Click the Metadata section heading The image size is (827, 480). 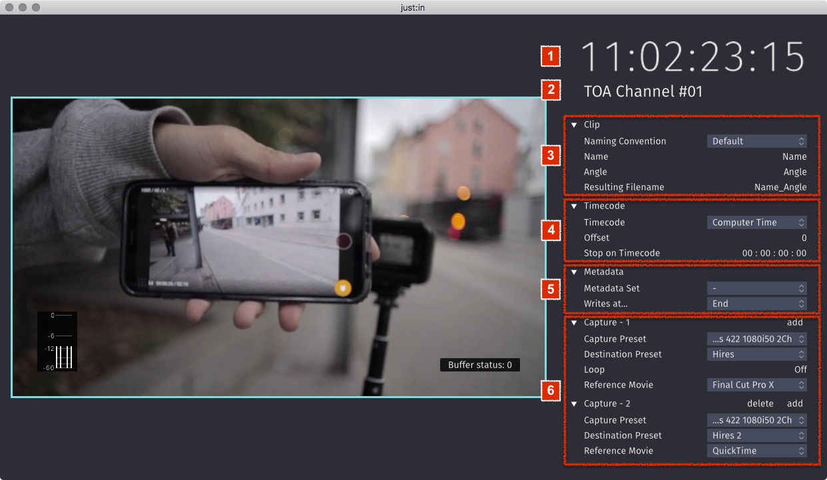click(604, 272)
